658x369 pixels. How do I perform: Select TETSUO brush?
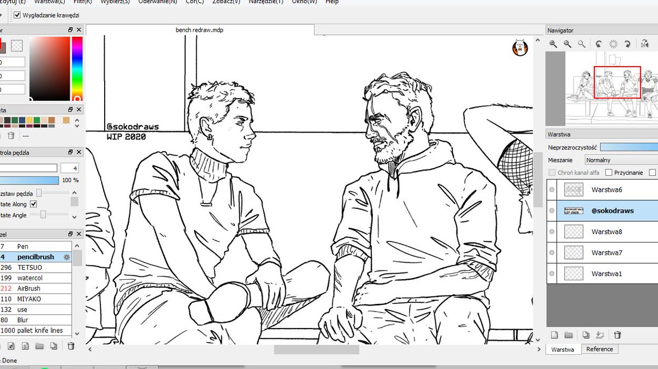pos(36,268)
